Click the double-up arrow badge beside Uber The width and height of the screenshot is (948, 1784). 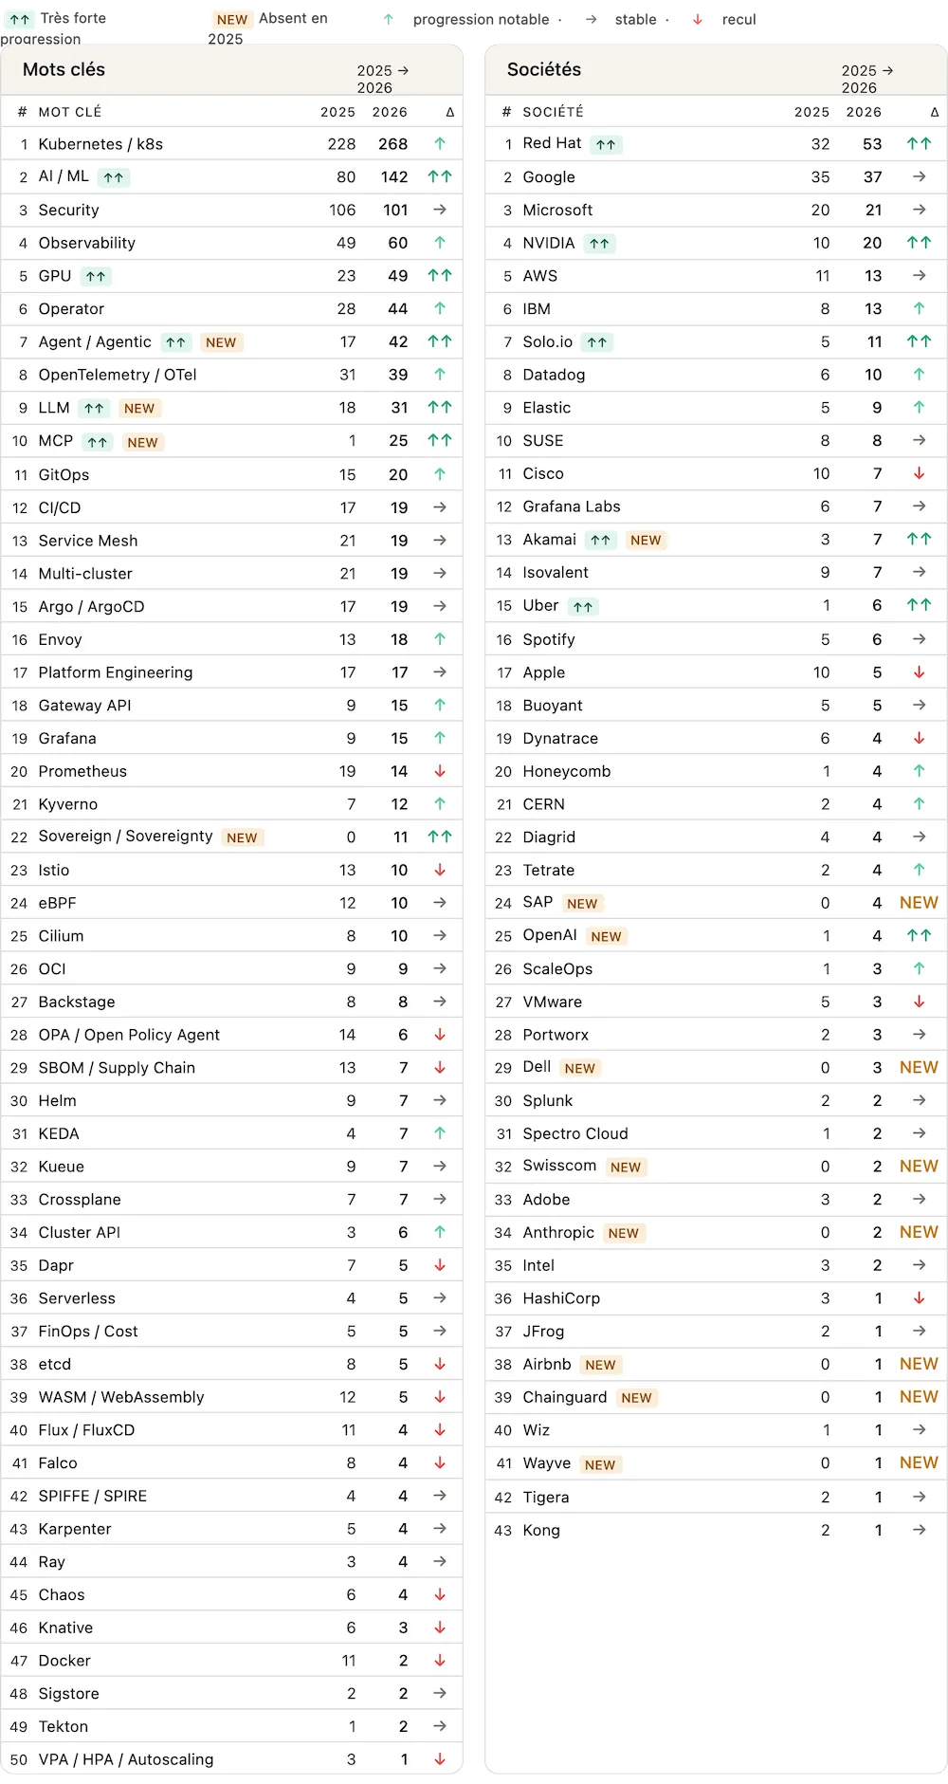point(583,606)
